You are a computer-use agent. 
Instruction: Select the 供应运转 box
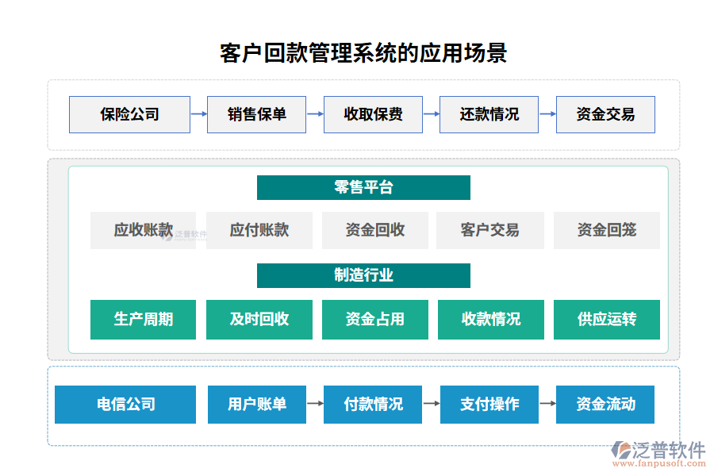point(606,319)
